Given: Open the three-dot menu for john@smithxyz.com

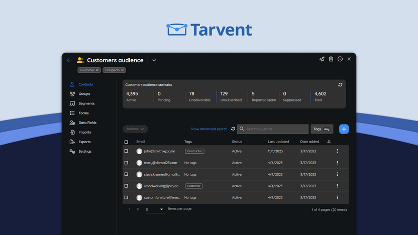Looking at the screenshot, I should pyautogui.click(x=337, y=151).
